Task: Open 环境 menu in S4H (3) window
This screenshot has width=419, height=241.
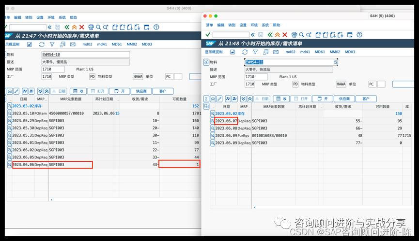Action: coord(51,17)
